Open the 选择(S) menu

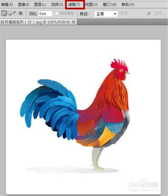click(x=57, y=5)
